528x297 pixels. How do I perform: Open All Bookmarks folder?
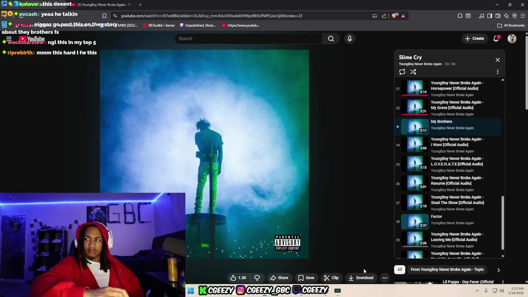pos(511,25)
